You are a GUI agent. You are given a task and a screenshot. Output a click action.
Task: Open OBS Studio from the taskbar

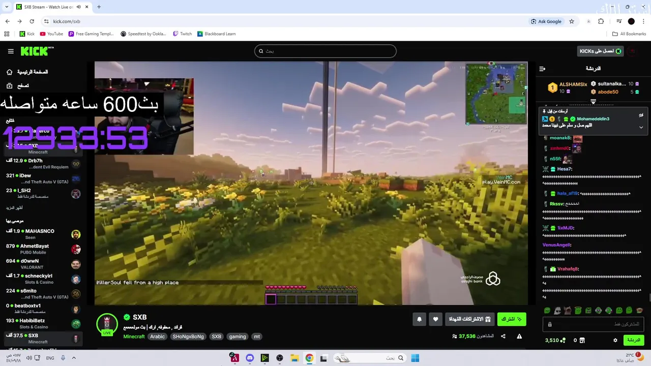pyautogui.click(x=280, y=358)
